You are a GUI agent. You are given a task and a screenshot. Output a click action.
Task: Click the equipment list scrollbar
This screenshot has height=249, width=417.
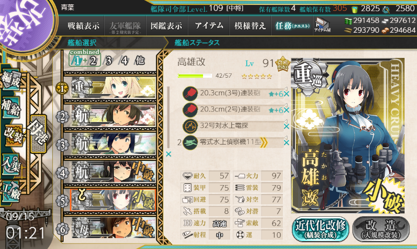pos(168,117)
